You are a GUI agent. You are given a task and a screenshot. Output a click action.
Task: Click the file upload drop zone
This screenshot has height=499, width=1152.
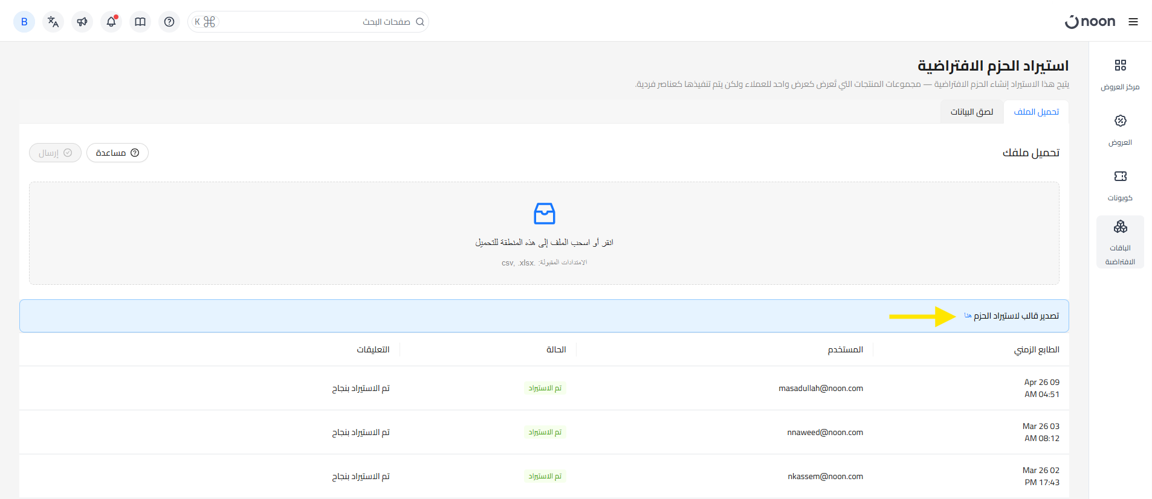544,234
